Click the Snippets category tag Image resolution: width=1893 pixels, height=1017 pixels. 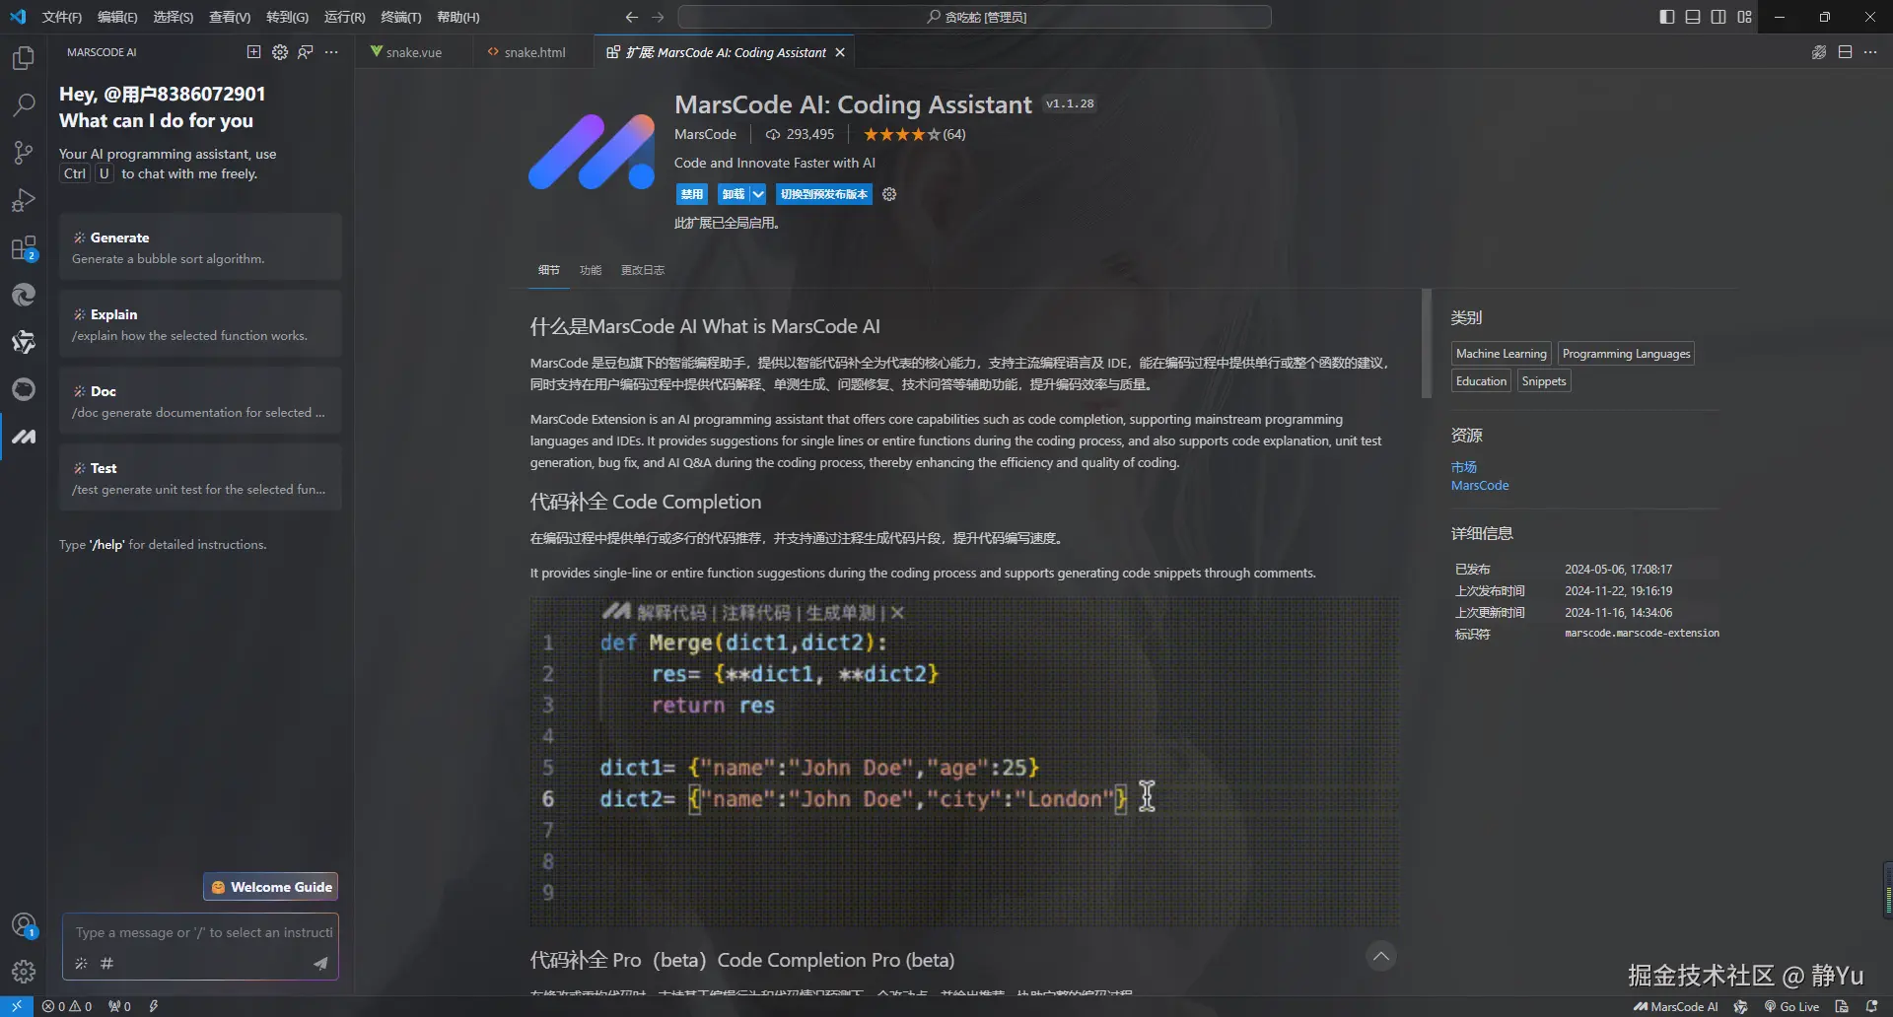click(1544, 381)
